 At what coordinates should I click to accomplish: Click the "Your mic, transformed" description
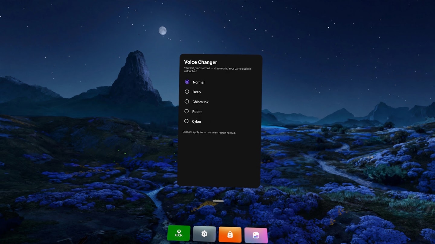click(x=218, y=70)
